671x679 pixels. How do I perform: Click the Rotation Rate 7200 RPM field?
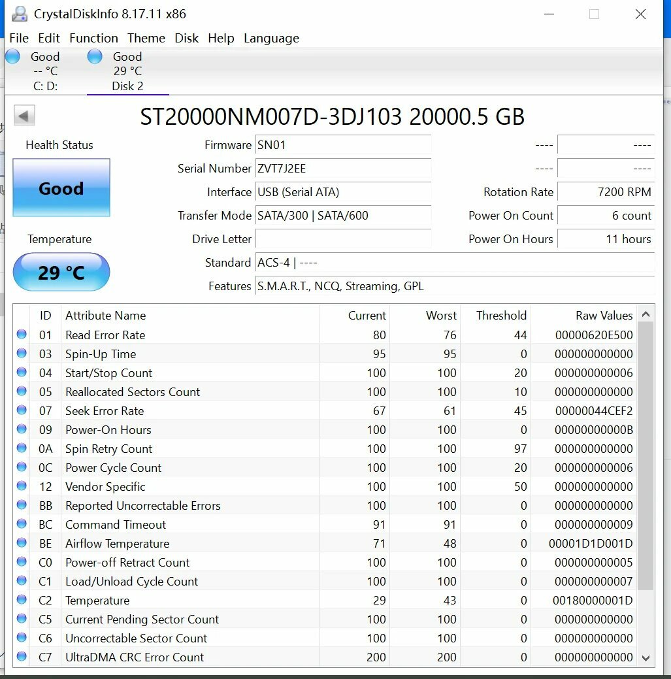(606, 191)
